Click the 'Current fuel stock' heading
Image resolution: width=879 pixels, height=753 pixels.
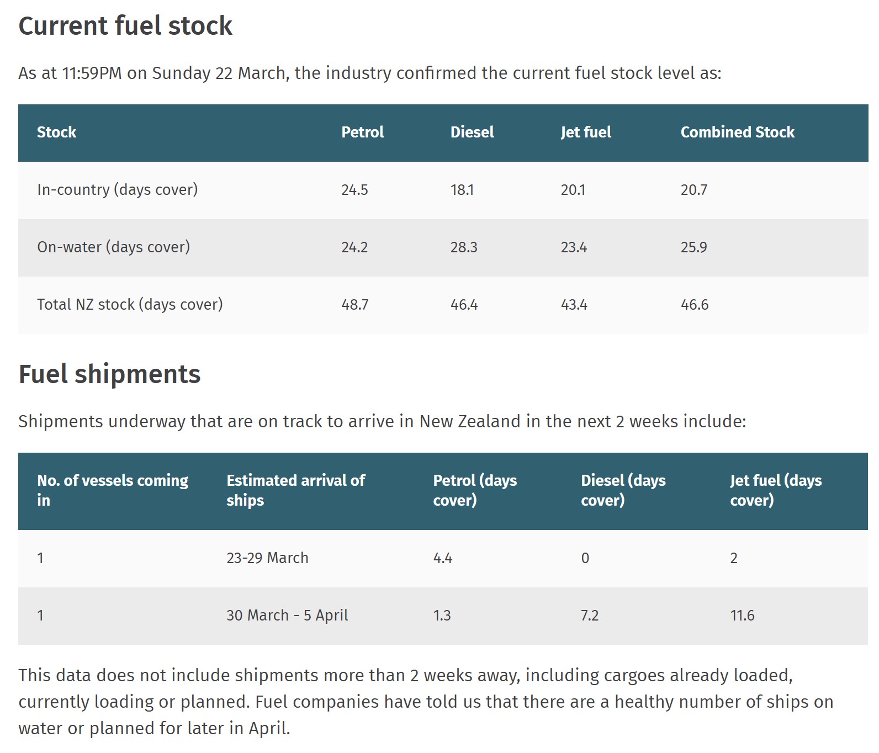coord(125,26)
